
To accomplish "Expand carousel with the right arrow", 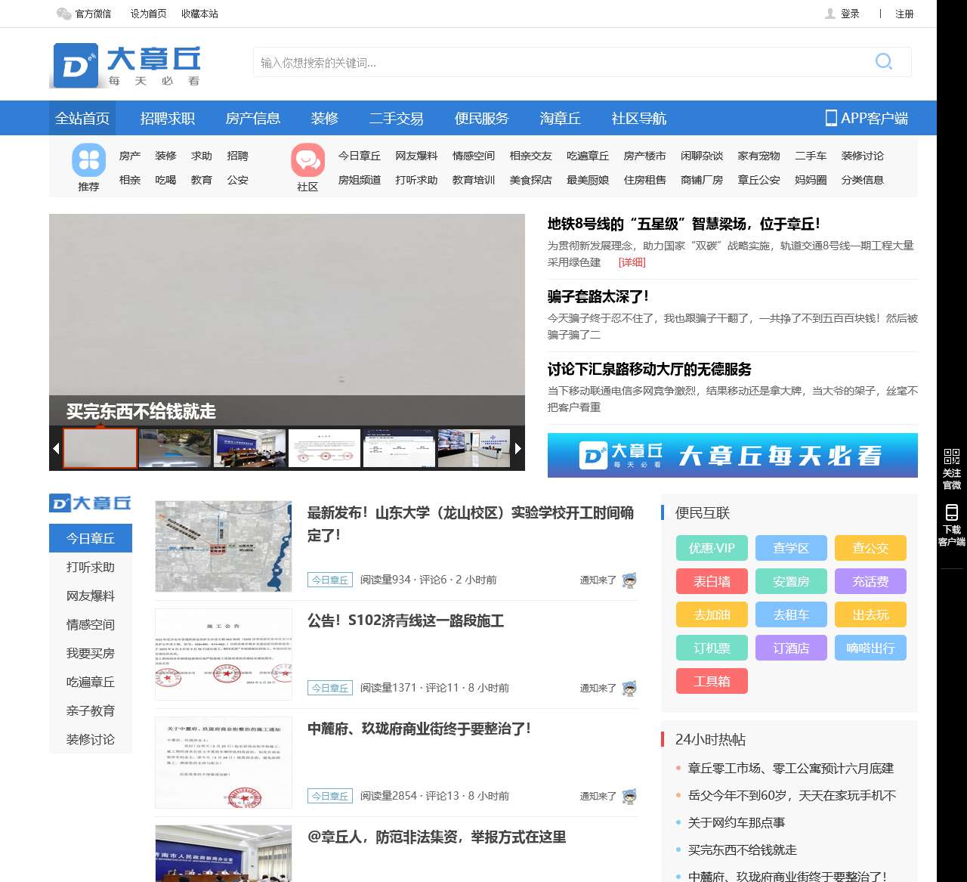I will [x=518, y=447].
